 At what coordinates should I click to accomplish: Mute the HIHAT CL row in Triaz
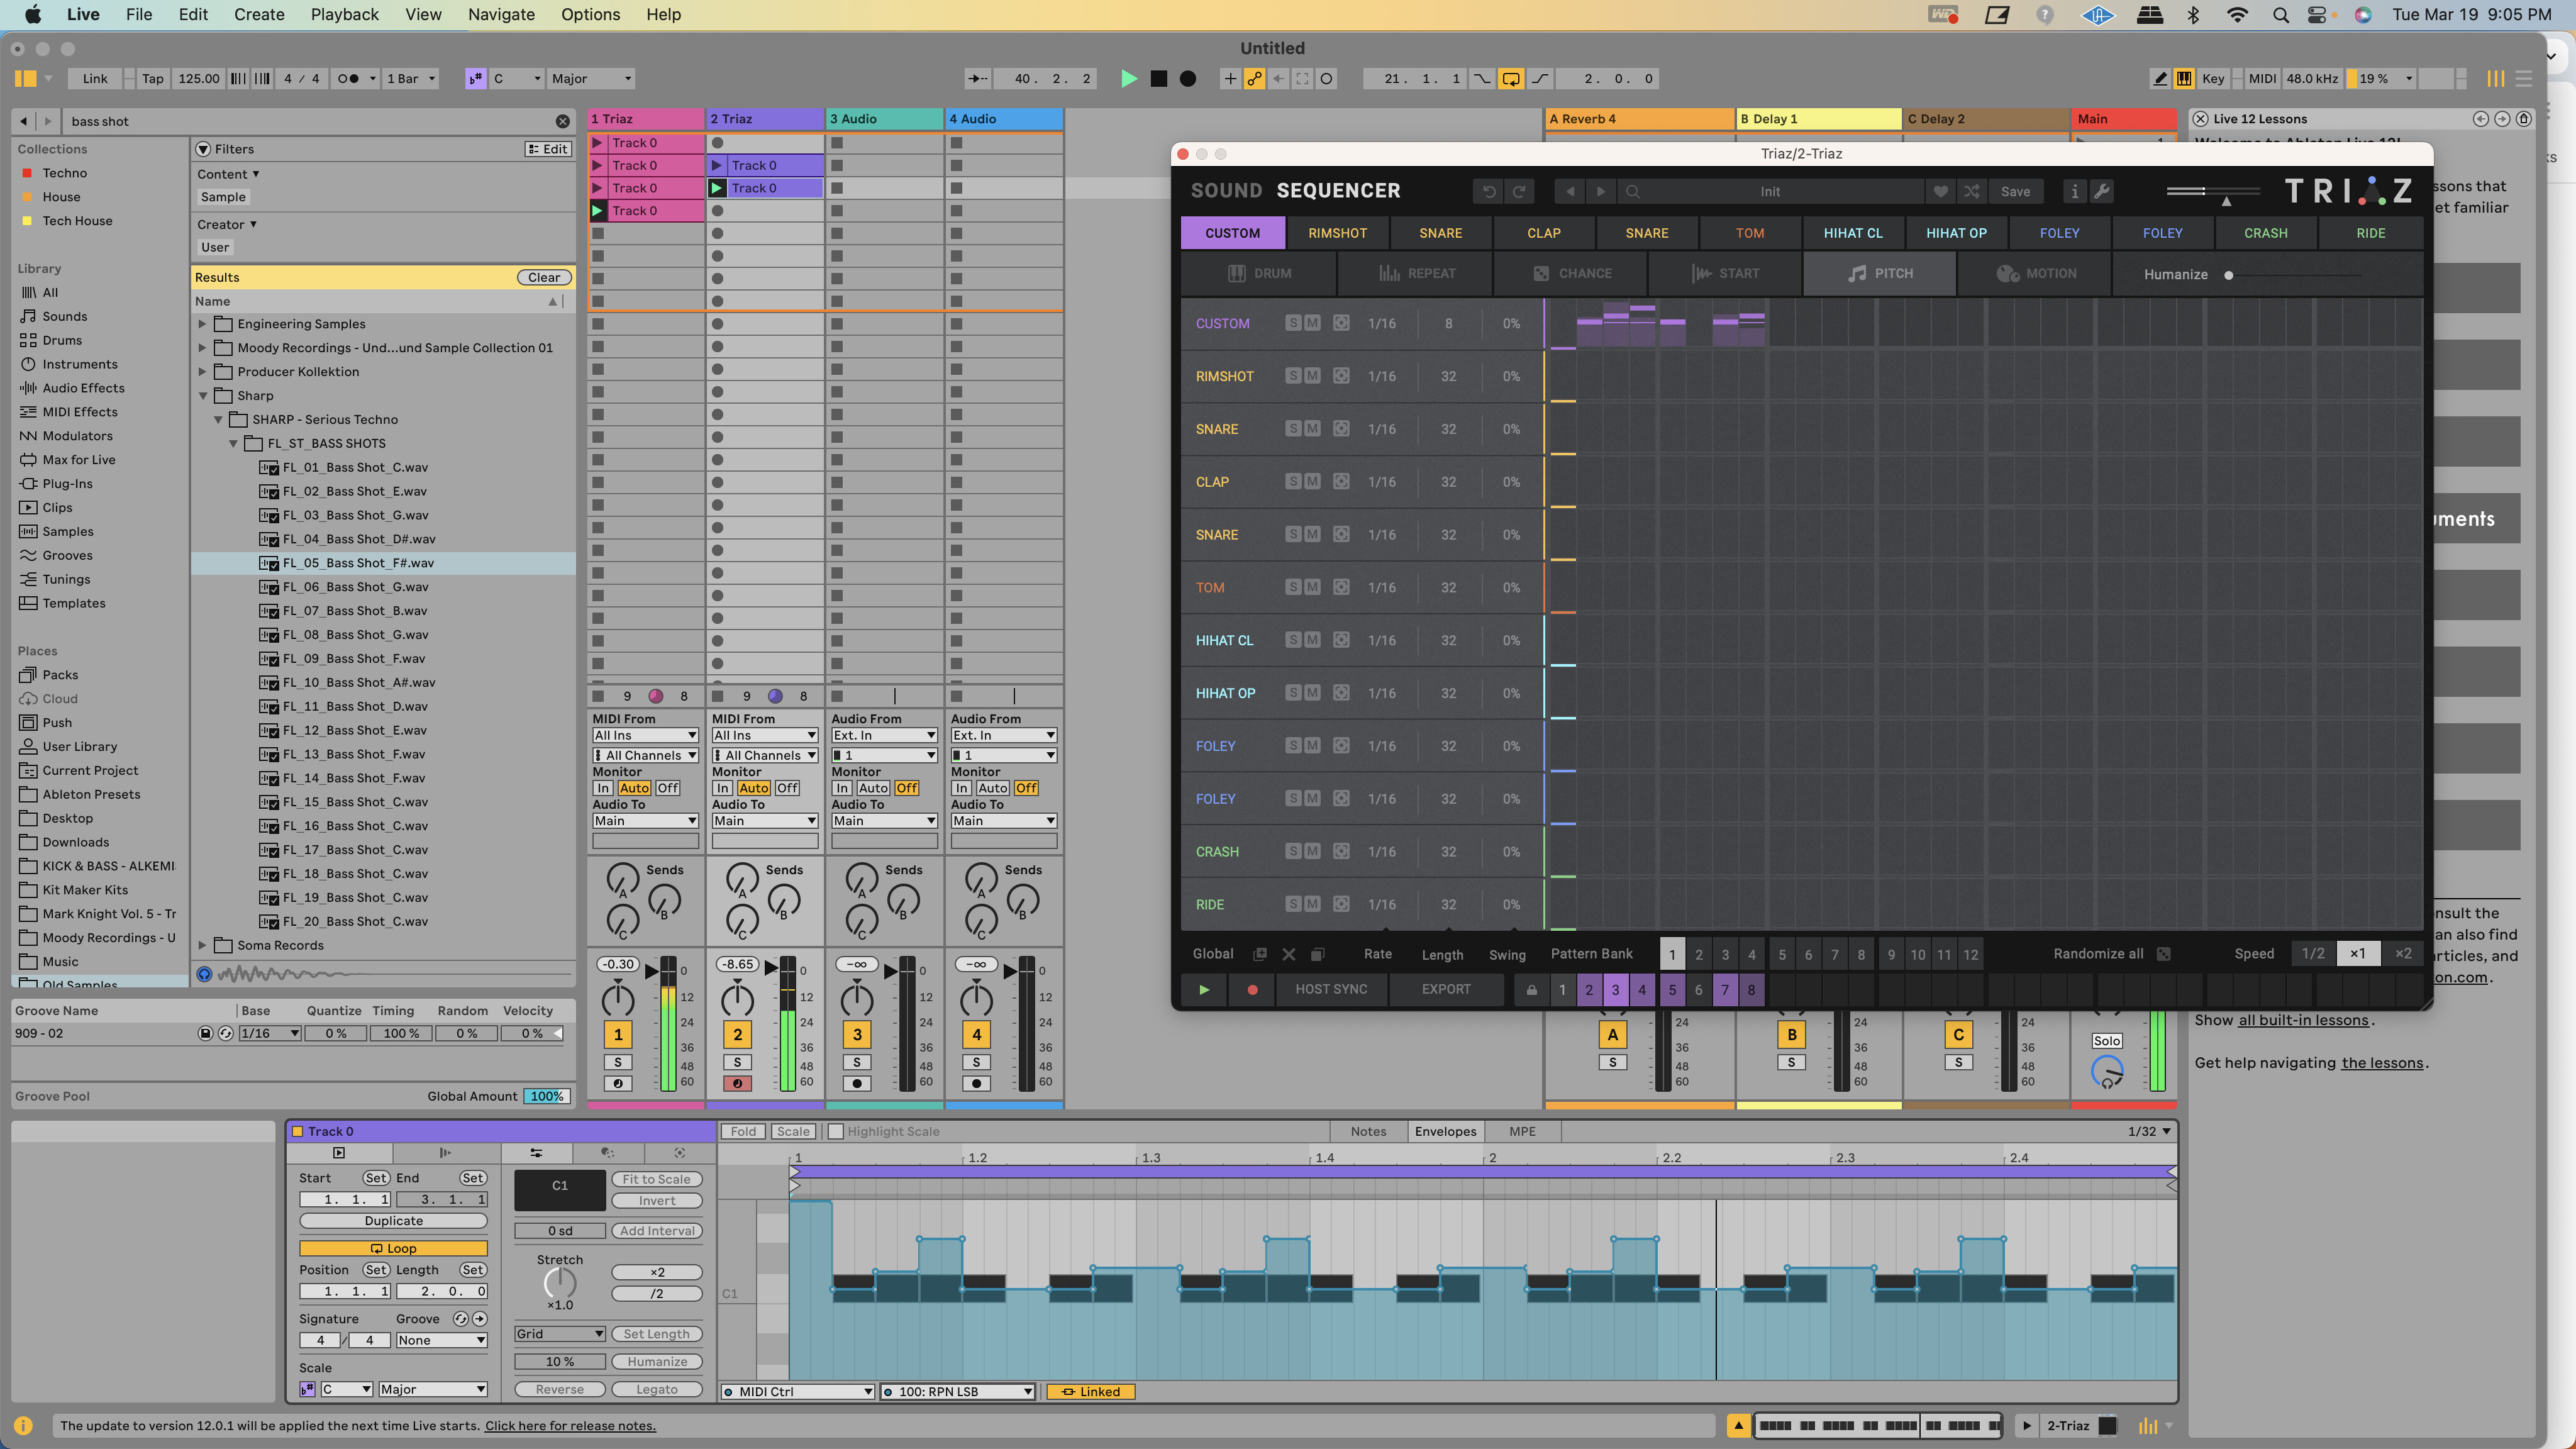click(x=1311, y=640)
